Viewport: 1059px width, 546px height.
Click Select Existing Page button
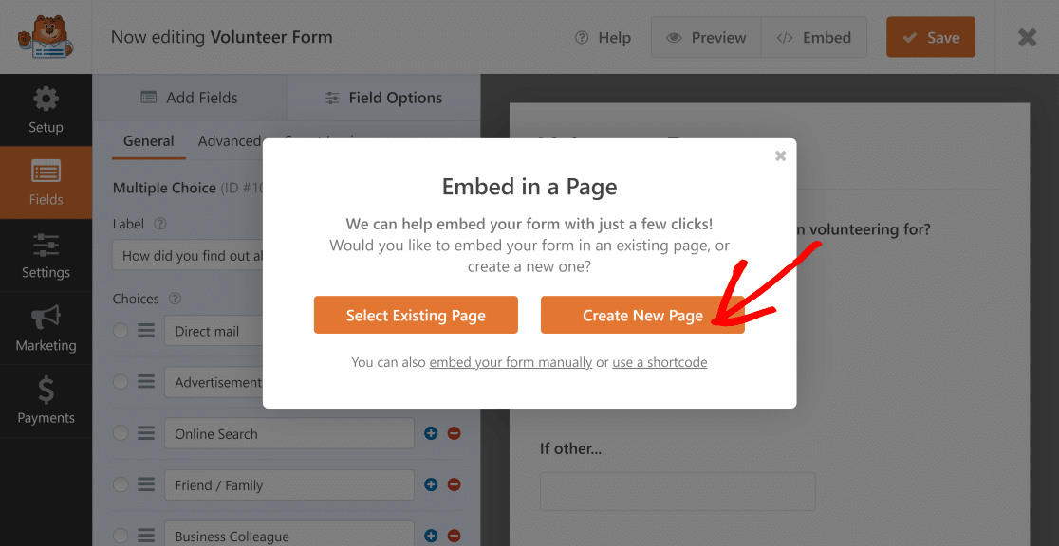[416, 316]
